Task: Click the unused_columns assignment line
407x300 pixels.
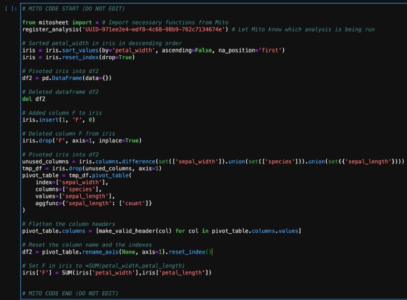Action: click(213, 162)
